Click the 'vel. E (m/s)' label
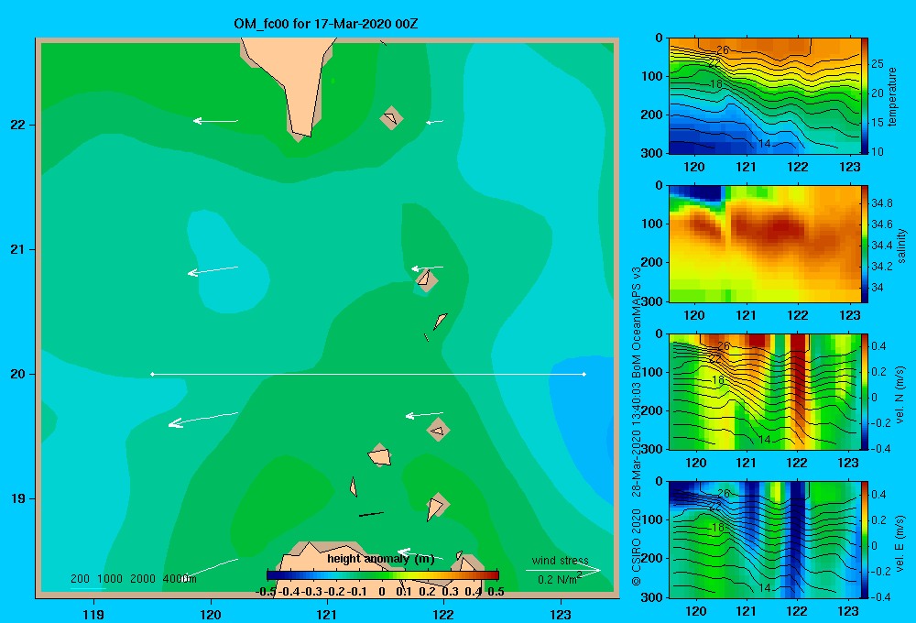The image size is (916, 623). [x=900, y=542]
